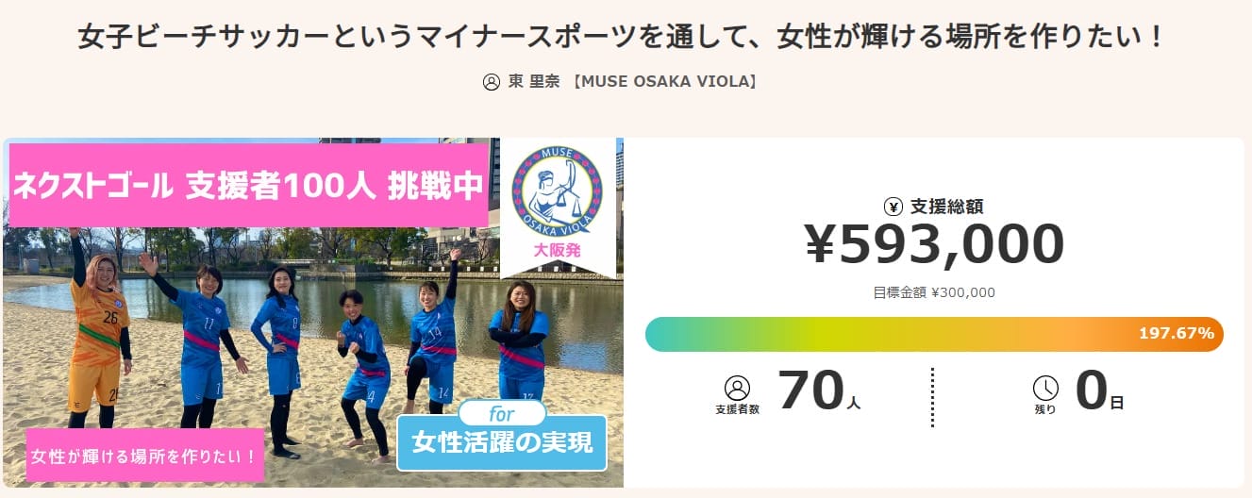The height and width of the screenshot is (498, 1252).
Task: Click the 大阪発 label under the logo
Action: (557, 251)
